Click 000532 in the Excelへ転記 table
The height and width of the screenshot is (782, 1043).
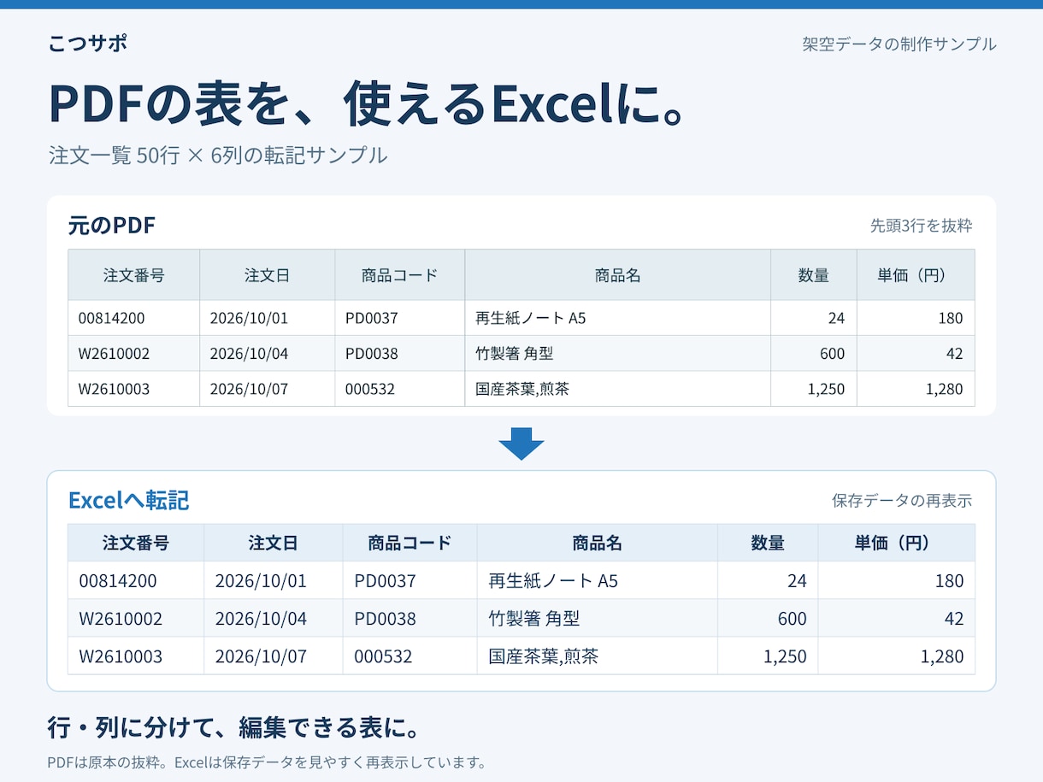(x=383, y=656)
